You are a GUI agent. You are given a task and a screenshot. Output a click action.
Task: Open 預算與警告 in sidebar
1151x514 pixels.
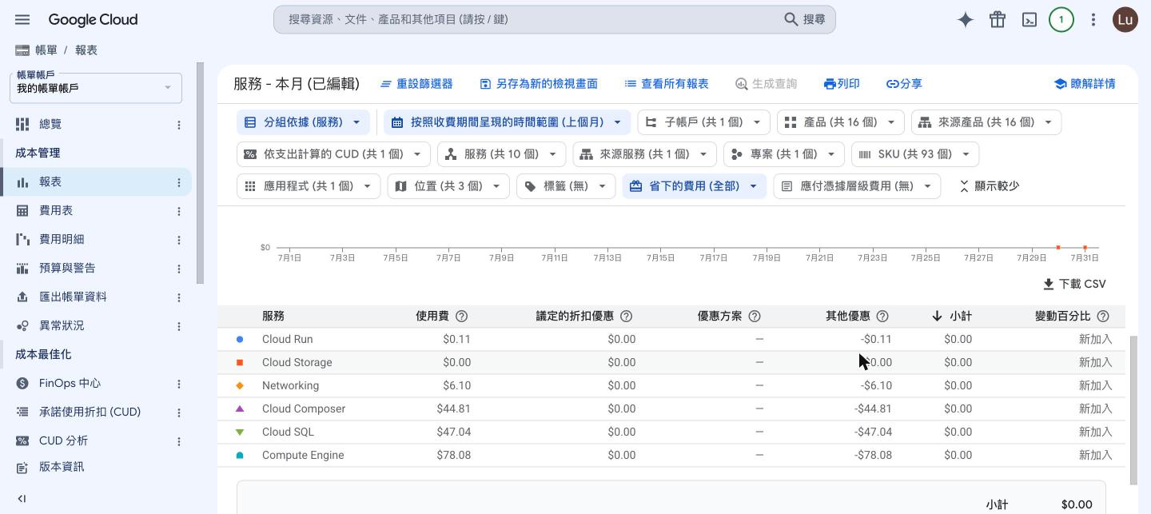coord(67,268)
